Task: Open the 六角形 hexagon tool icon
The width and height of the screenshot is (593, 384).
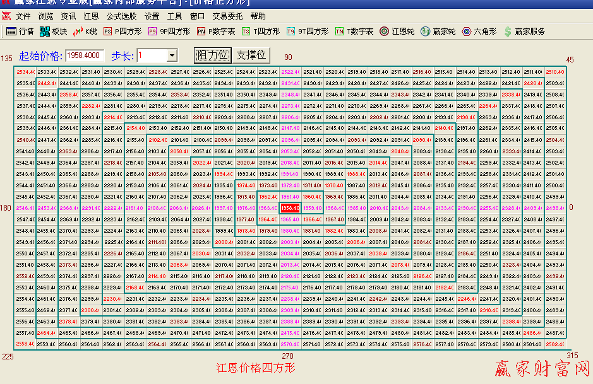Action: pyautogui.click(x=467, y=31)
